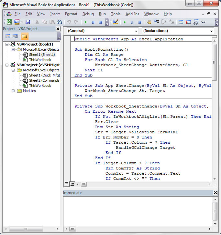Close the Immediate window pane
This screenshot has width=221, height=235.
click(x=215, y=193)
